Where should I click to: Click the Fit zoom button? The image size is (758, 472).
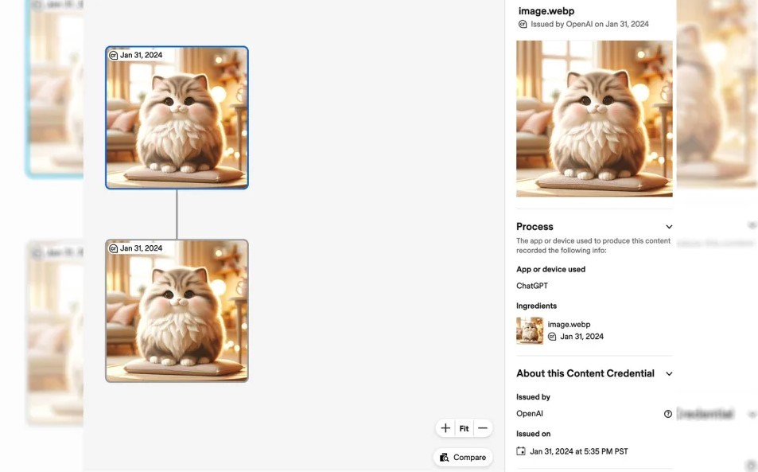pyautogui.click(x=464, y=428)
